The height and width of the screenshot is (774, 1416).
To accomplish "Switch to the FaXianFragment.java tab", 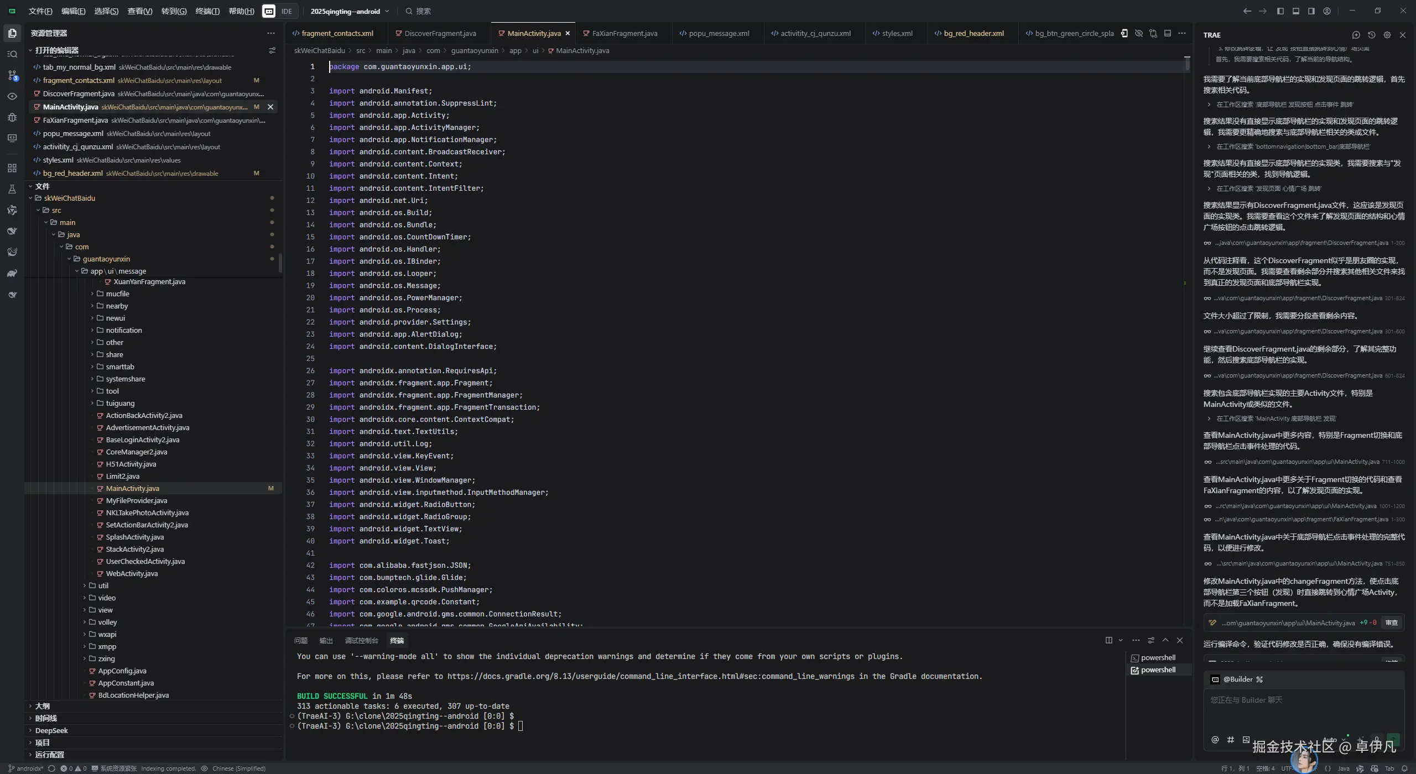I will click(x=624, y=33).
